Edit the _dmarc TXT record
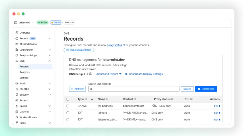 pyautogui.click(x=217, y=113)
